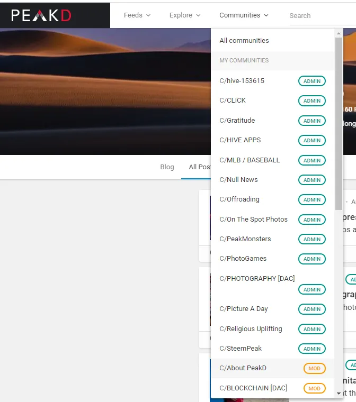Click the ADMIN badge beside C/SteemPeak
Viewport: 356px width, 402px height.
(312, 349)
